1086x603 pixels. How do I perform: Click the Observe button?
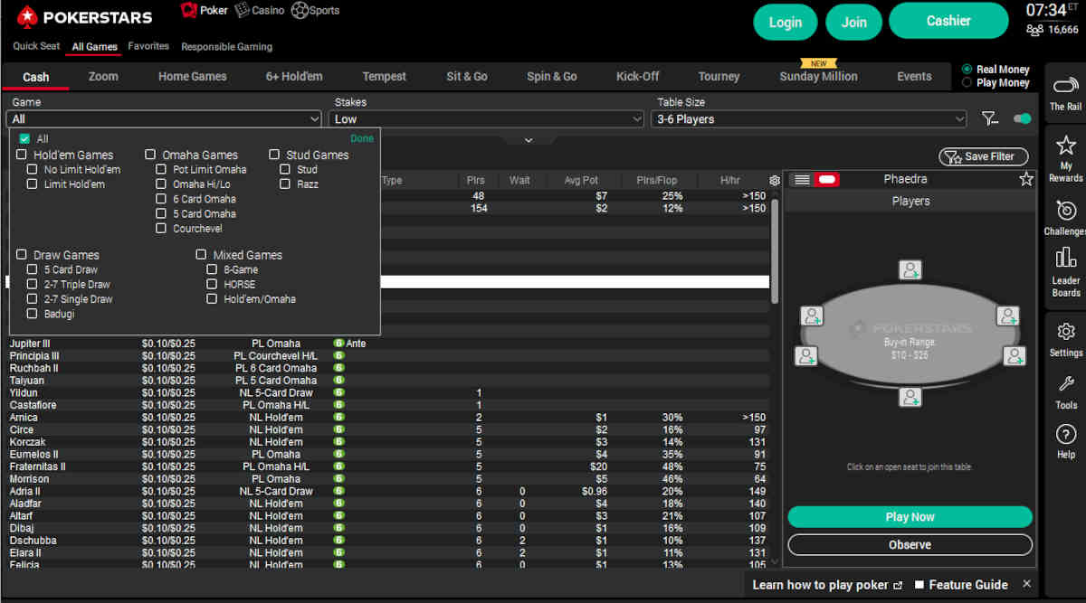click(x=910, y=545)
